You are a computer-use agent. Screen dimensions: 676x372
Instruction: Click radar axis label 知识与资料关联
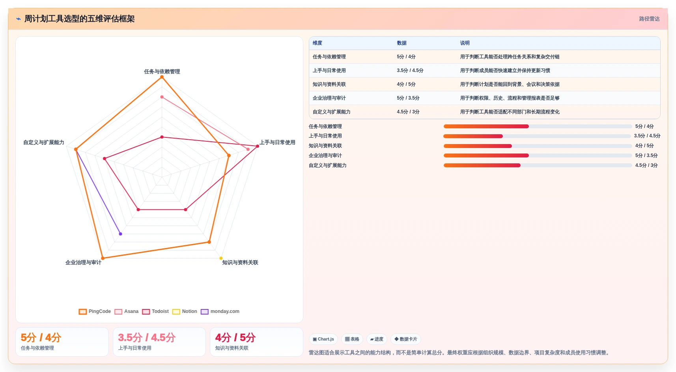pyautogui.click(x=240, y=263)
